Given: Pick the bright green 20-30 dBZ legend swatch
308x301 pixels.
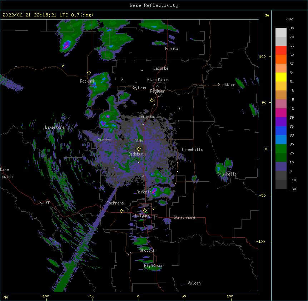Looking at the screenshot, I should tap(281, 149).
